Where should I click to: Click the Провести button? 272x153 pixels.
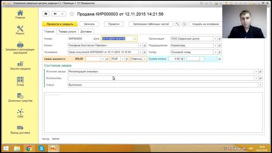[x=114, y=24]
